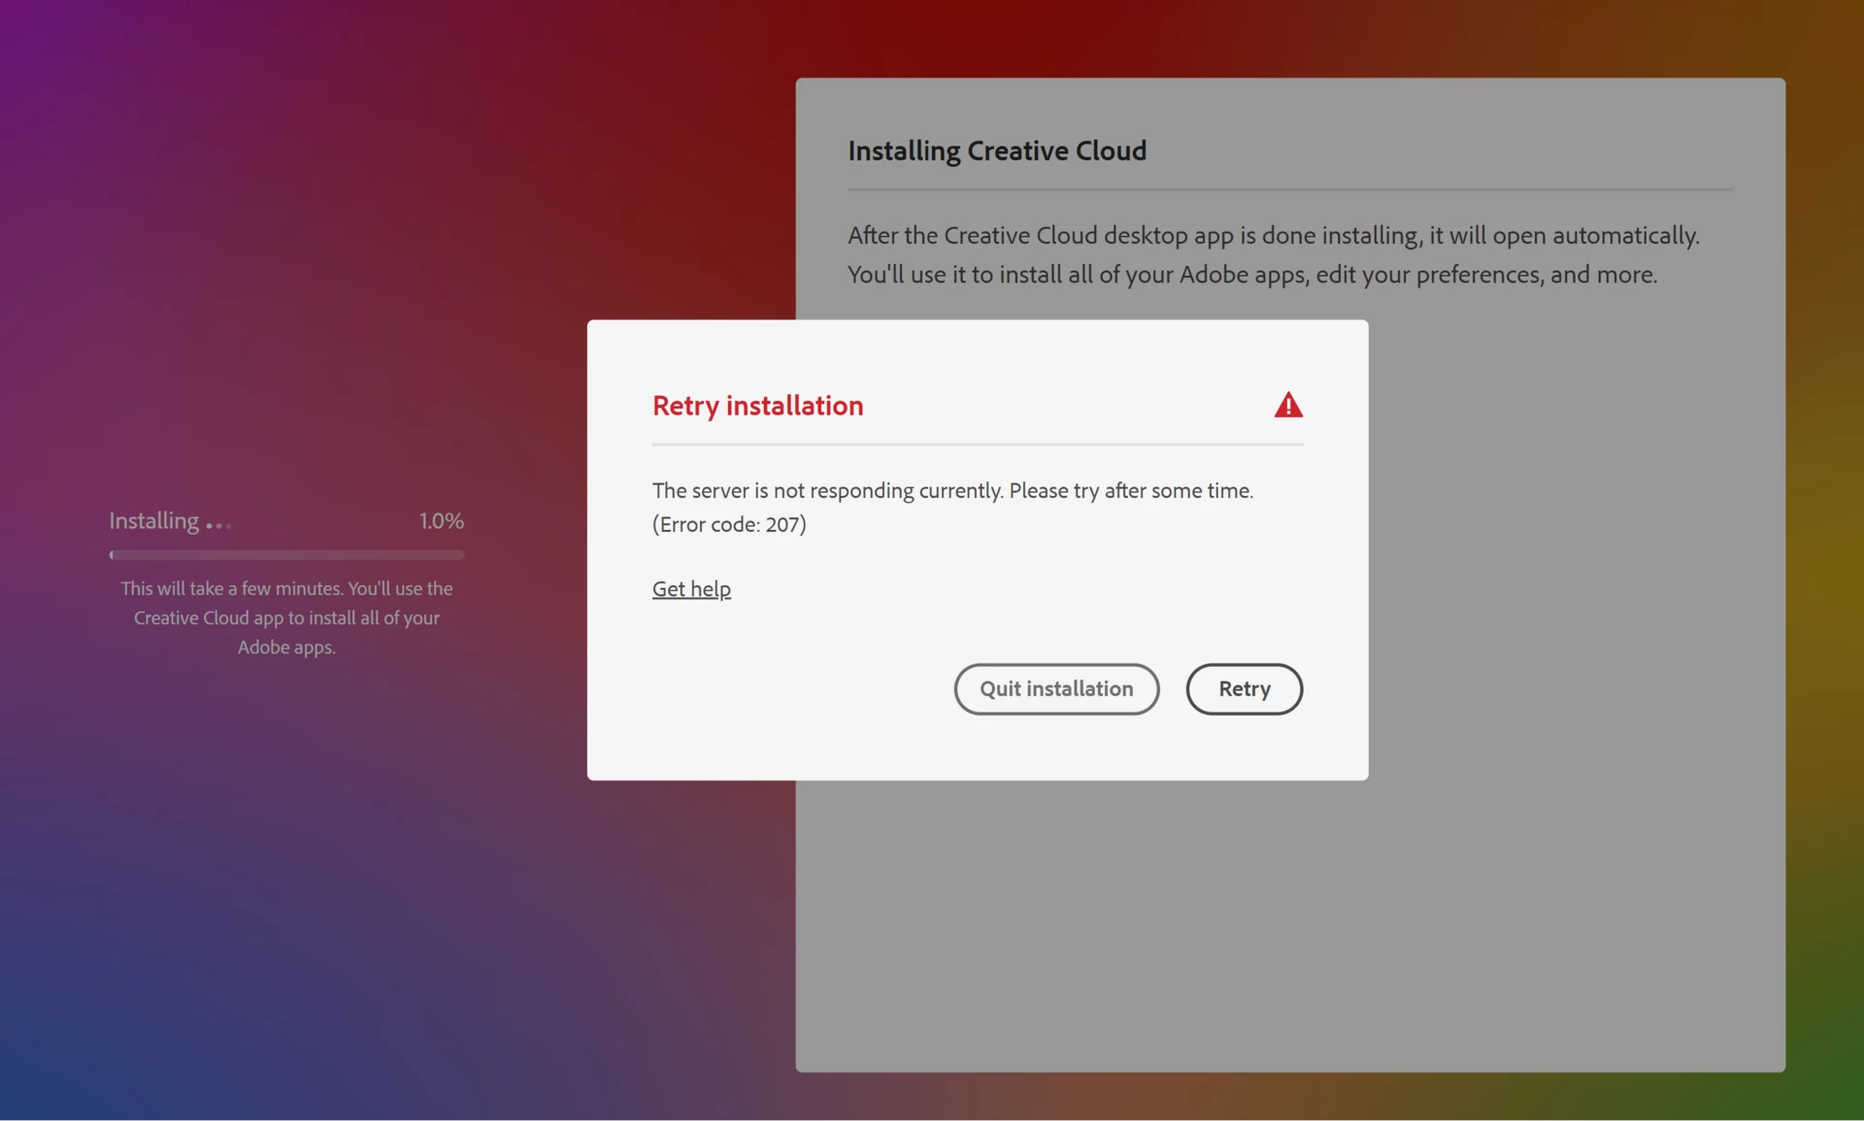Image resolution: width=1864 pixels, height=1121 pixels.
Task: Click the Installing status label
Action: pyautogui.click(x=170, y=521)
